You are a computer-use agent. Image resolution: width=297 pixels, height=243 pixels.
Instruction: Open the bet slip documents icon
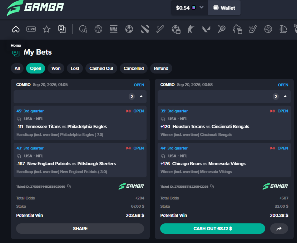[x=62, y=29]
